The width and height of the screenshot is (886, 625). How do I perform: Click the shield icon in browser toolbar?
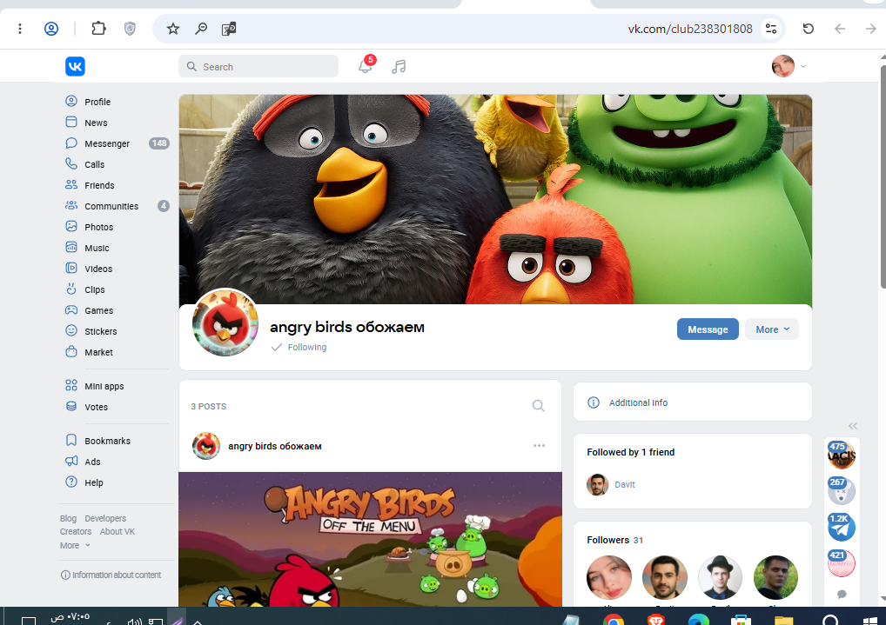(130, 28)
